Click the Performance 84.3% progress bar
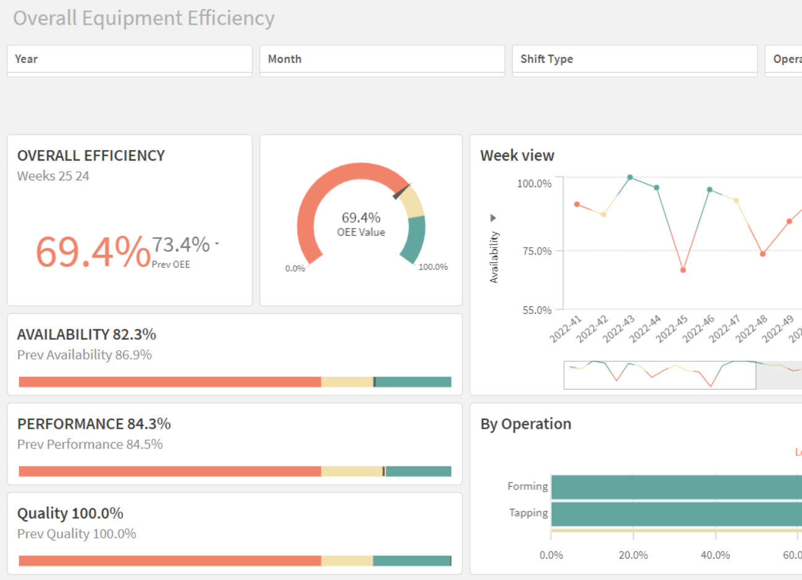 (235, 471)
